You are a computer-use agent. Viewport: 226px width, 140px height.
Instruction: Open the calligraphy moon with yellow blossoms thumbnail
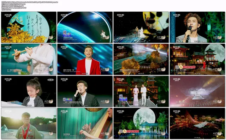29,27
